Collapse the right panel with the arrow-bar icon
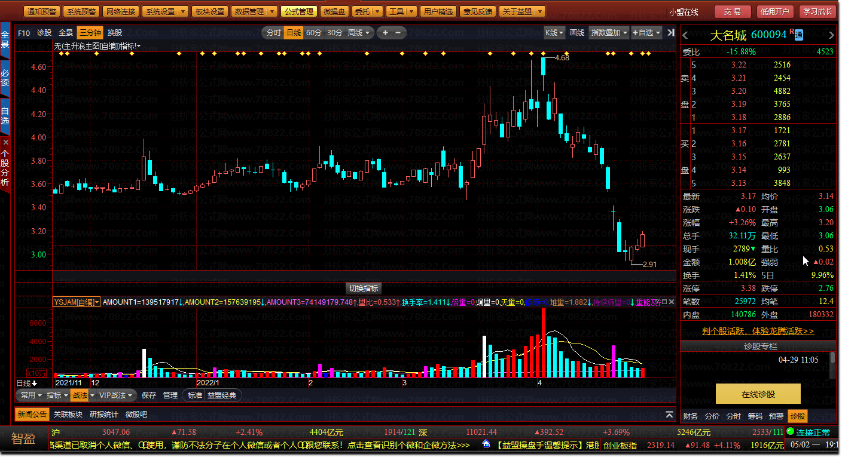 tap(670, 33)
